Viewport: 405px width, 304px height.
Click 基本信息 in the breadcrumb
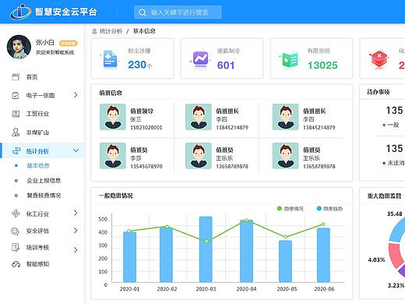coord(144,31)
